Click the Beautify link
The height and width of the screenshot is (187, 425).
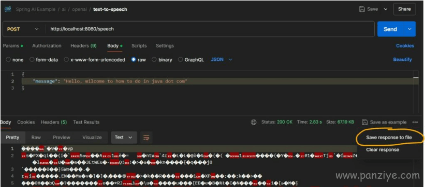(403, 60)
